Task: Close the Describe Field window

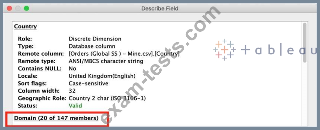Action: click(10, 8)
